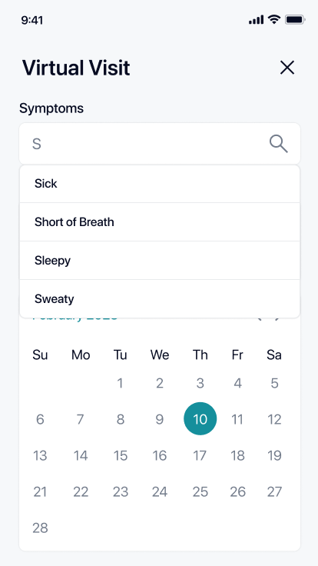Viewport: 318px width, 566px height.
Task: Focus the Symptoms search input field
Action: [x=160, y=144]
